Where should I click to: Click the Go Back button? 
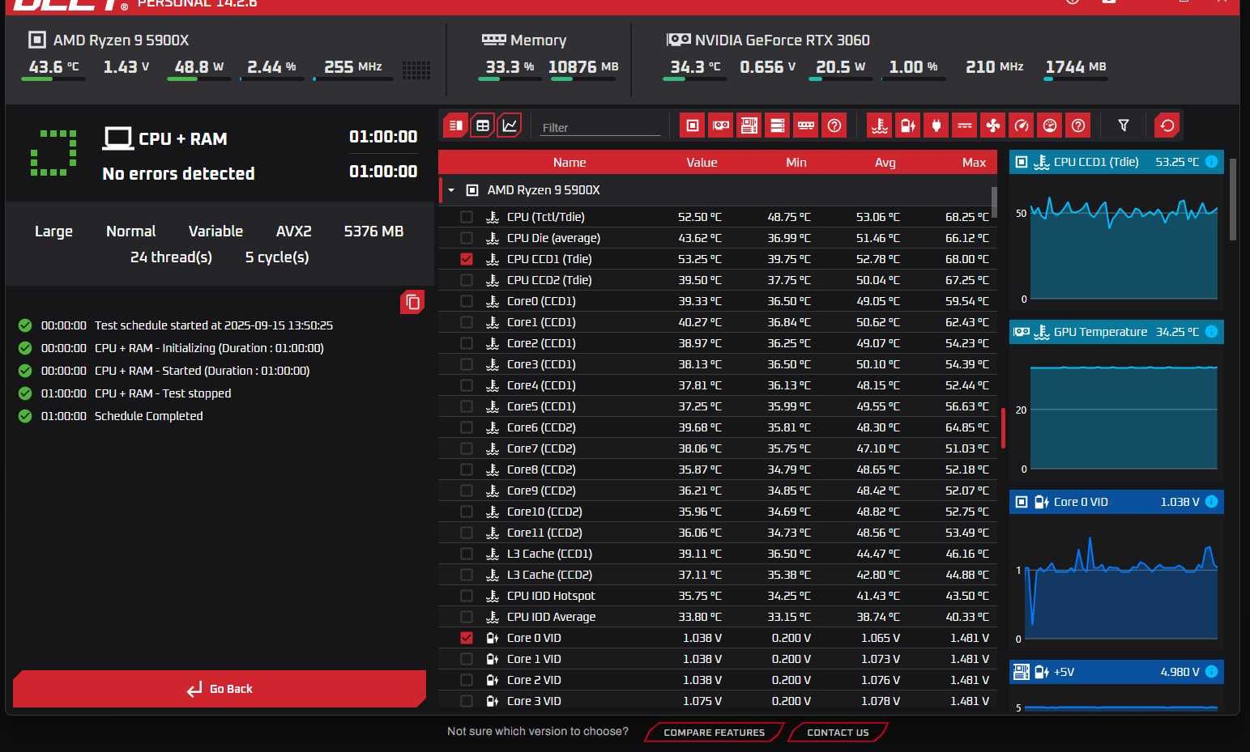point(220,689)
